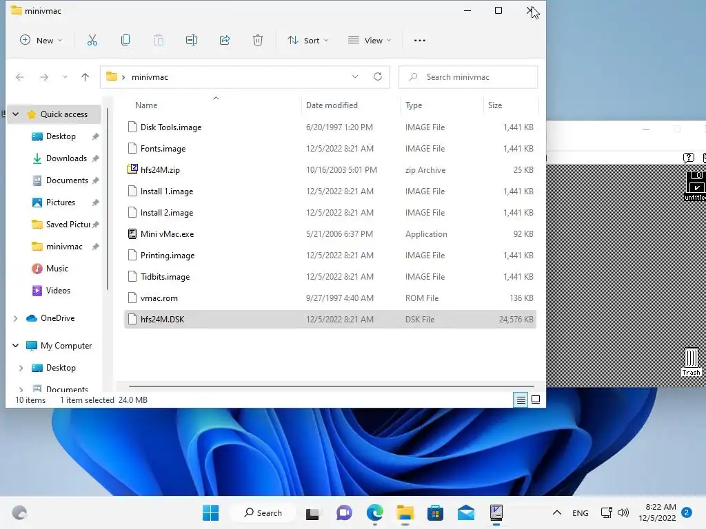The height and width of the screenshot is (529, 706).
Task: Click the Share icon in toolbar
Action: click(225, 41)
